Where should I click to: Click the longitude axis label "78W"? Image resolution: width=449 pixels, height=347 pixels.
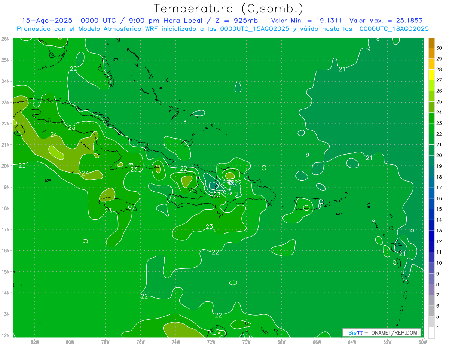point(105,342)
